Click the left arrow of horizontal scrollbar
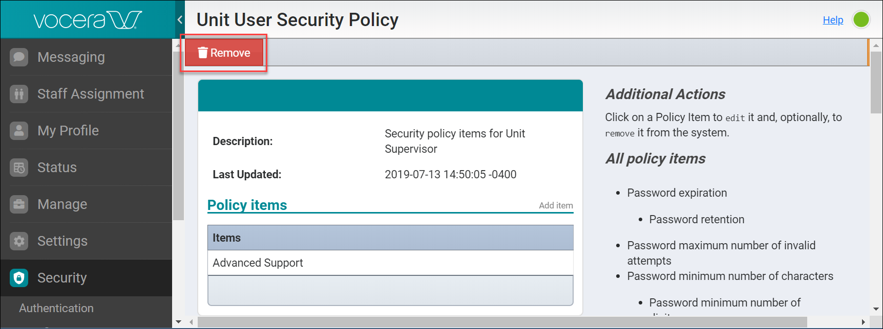Screen dimensions: 883x329 [x=191, y=322]
